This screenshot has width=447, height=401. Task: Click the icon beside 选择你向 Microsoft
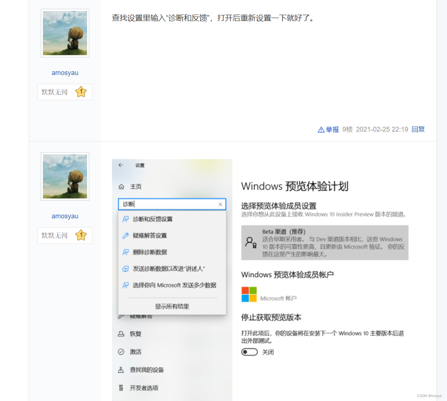(125, 285)
